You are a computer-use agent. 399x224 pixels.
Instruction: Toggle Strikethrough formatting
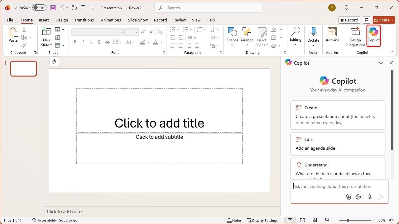point(107,42)
